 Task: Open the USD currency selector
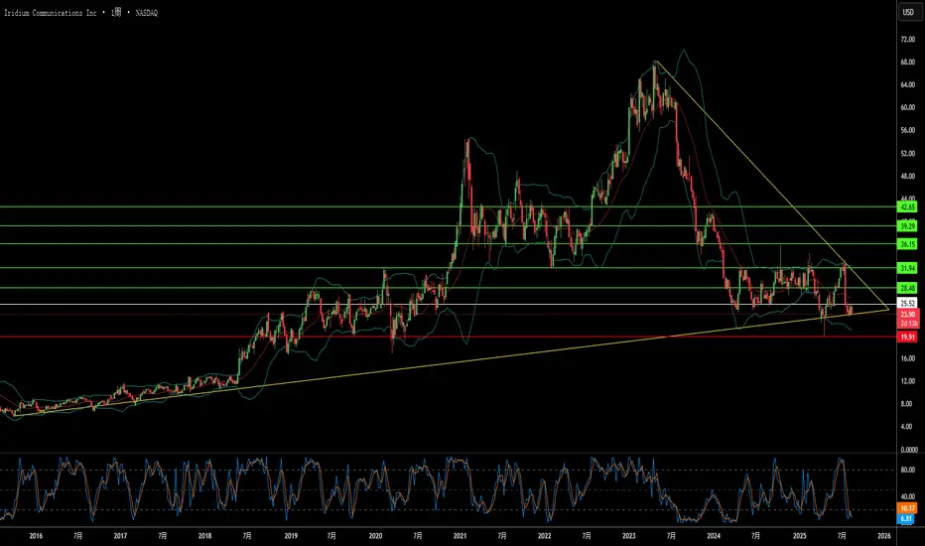pyautogui.click(x=908, y=12)
